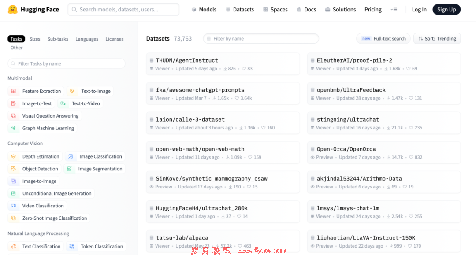Switch to the Languages filter tab
The height and width of the screenshot is (255, 476).
pos(87,39)
